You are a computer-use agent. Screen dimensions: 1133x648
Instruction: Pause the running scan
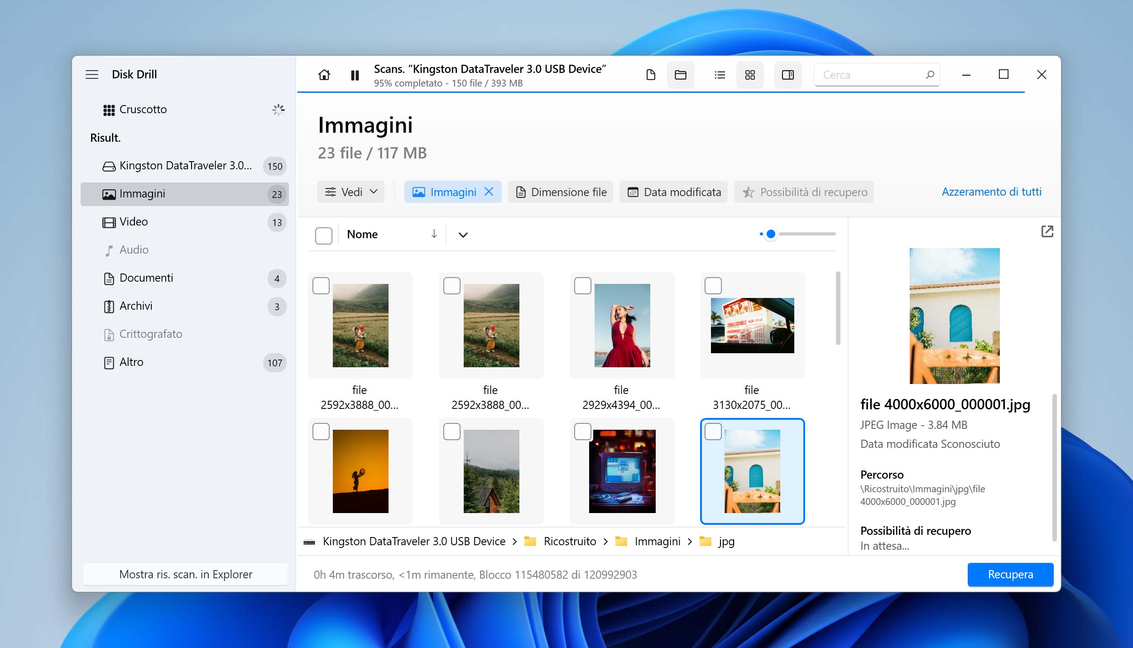355,75
